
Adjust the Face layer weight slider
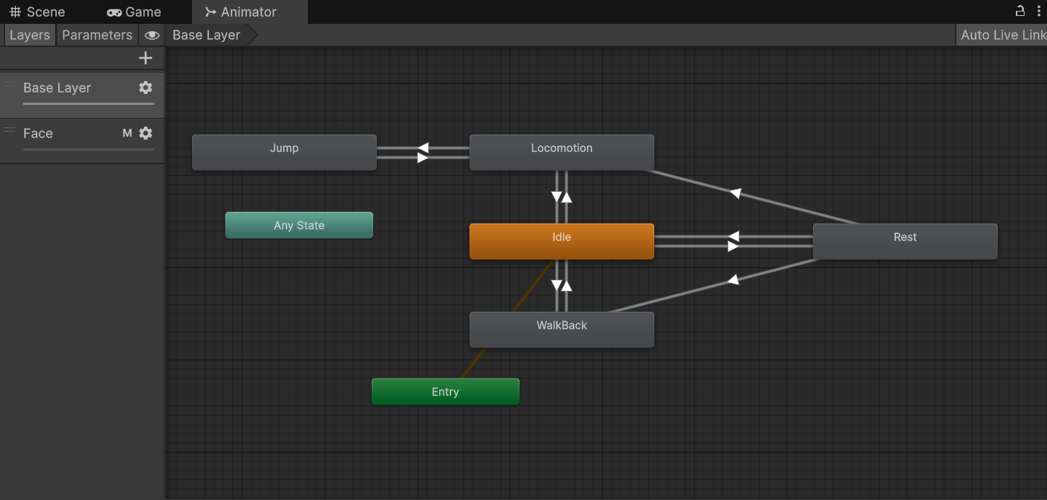click(88, 149)
